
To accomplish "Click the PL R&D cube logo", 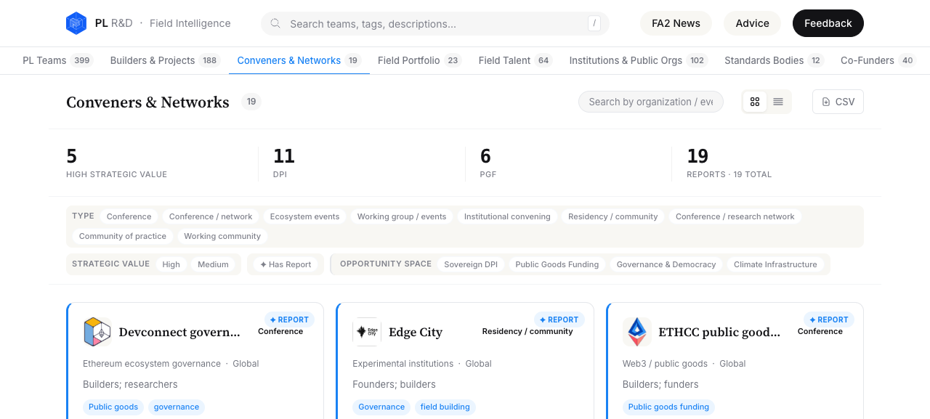I will coord(76,23).
